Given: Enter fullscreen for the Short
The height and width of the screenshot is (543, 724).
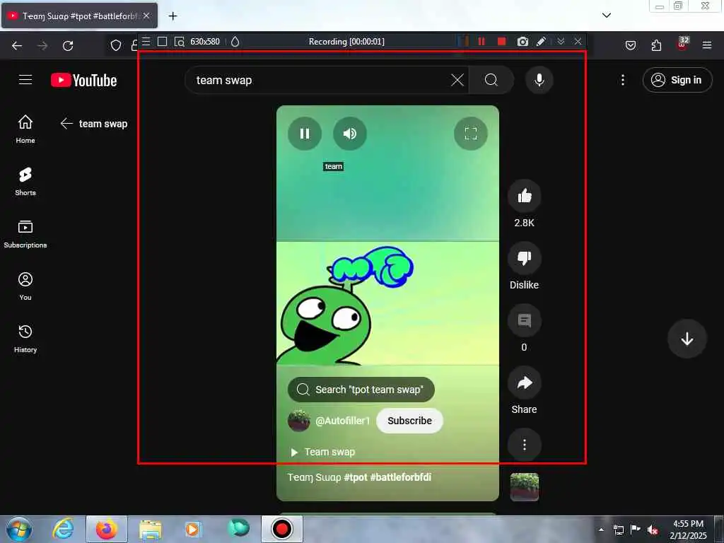Looking at the screenshot, I should click(x=470, y=134).
